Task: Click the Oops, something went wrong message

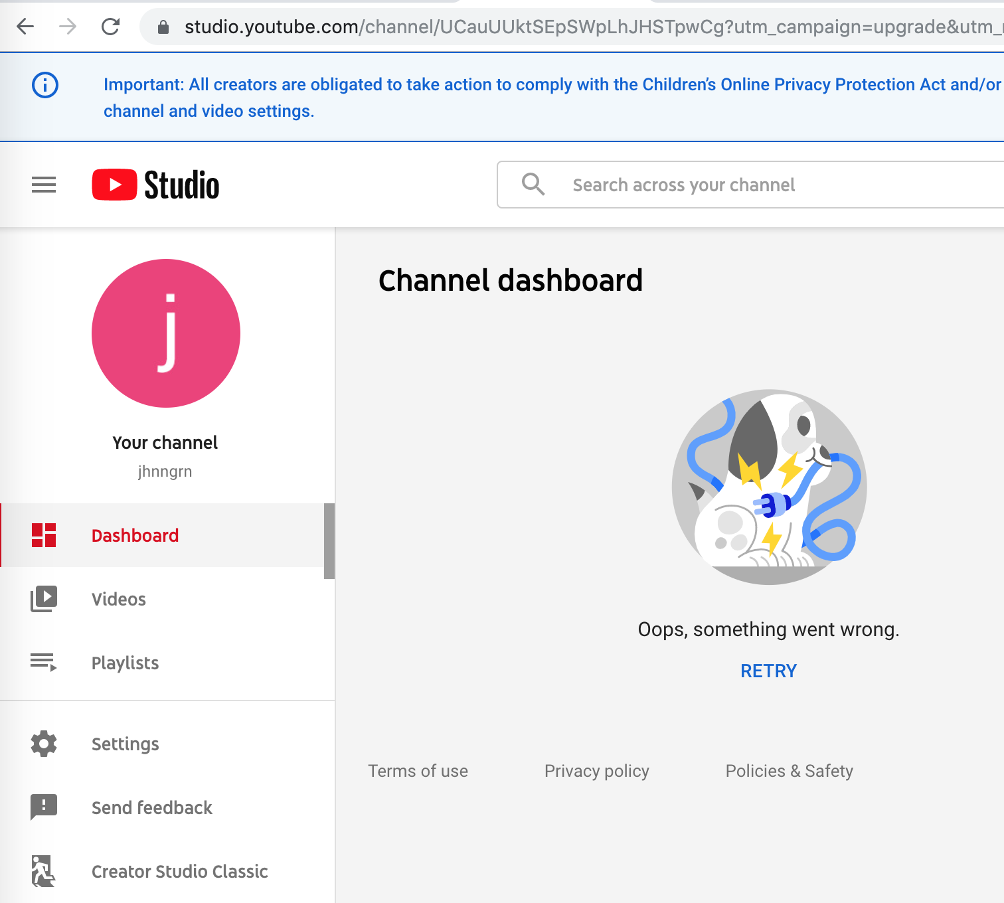Action: (x=769, y=629)
